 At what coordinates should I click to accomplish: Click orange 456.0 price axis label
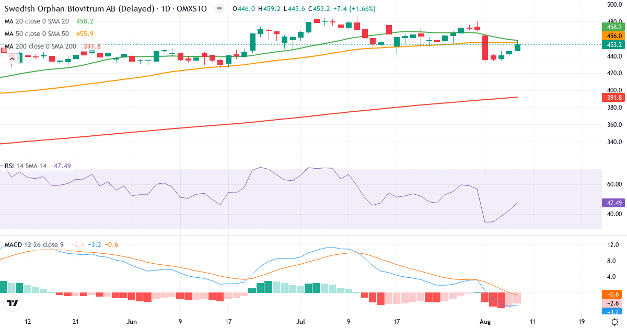click(x=614, y=36)
